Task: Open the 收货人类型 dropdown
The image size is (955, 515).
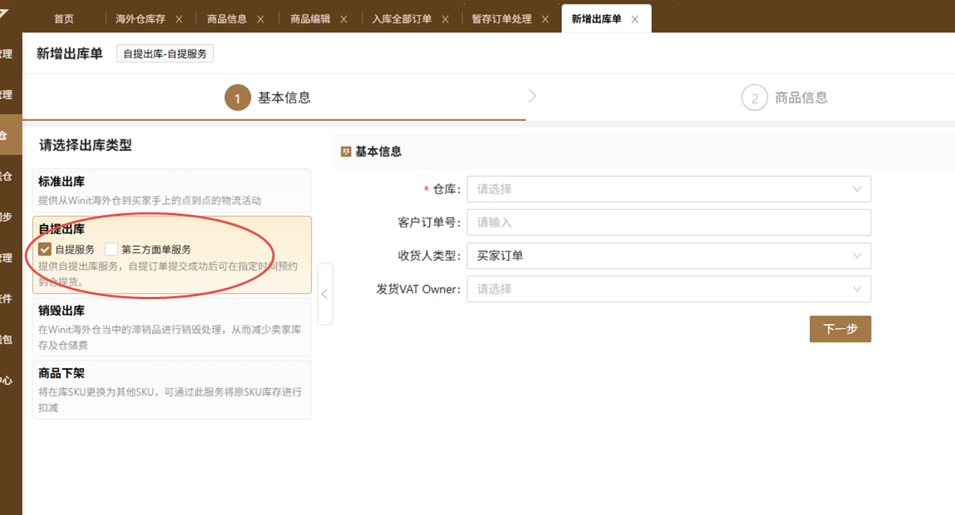Action: tap(668, 256)
